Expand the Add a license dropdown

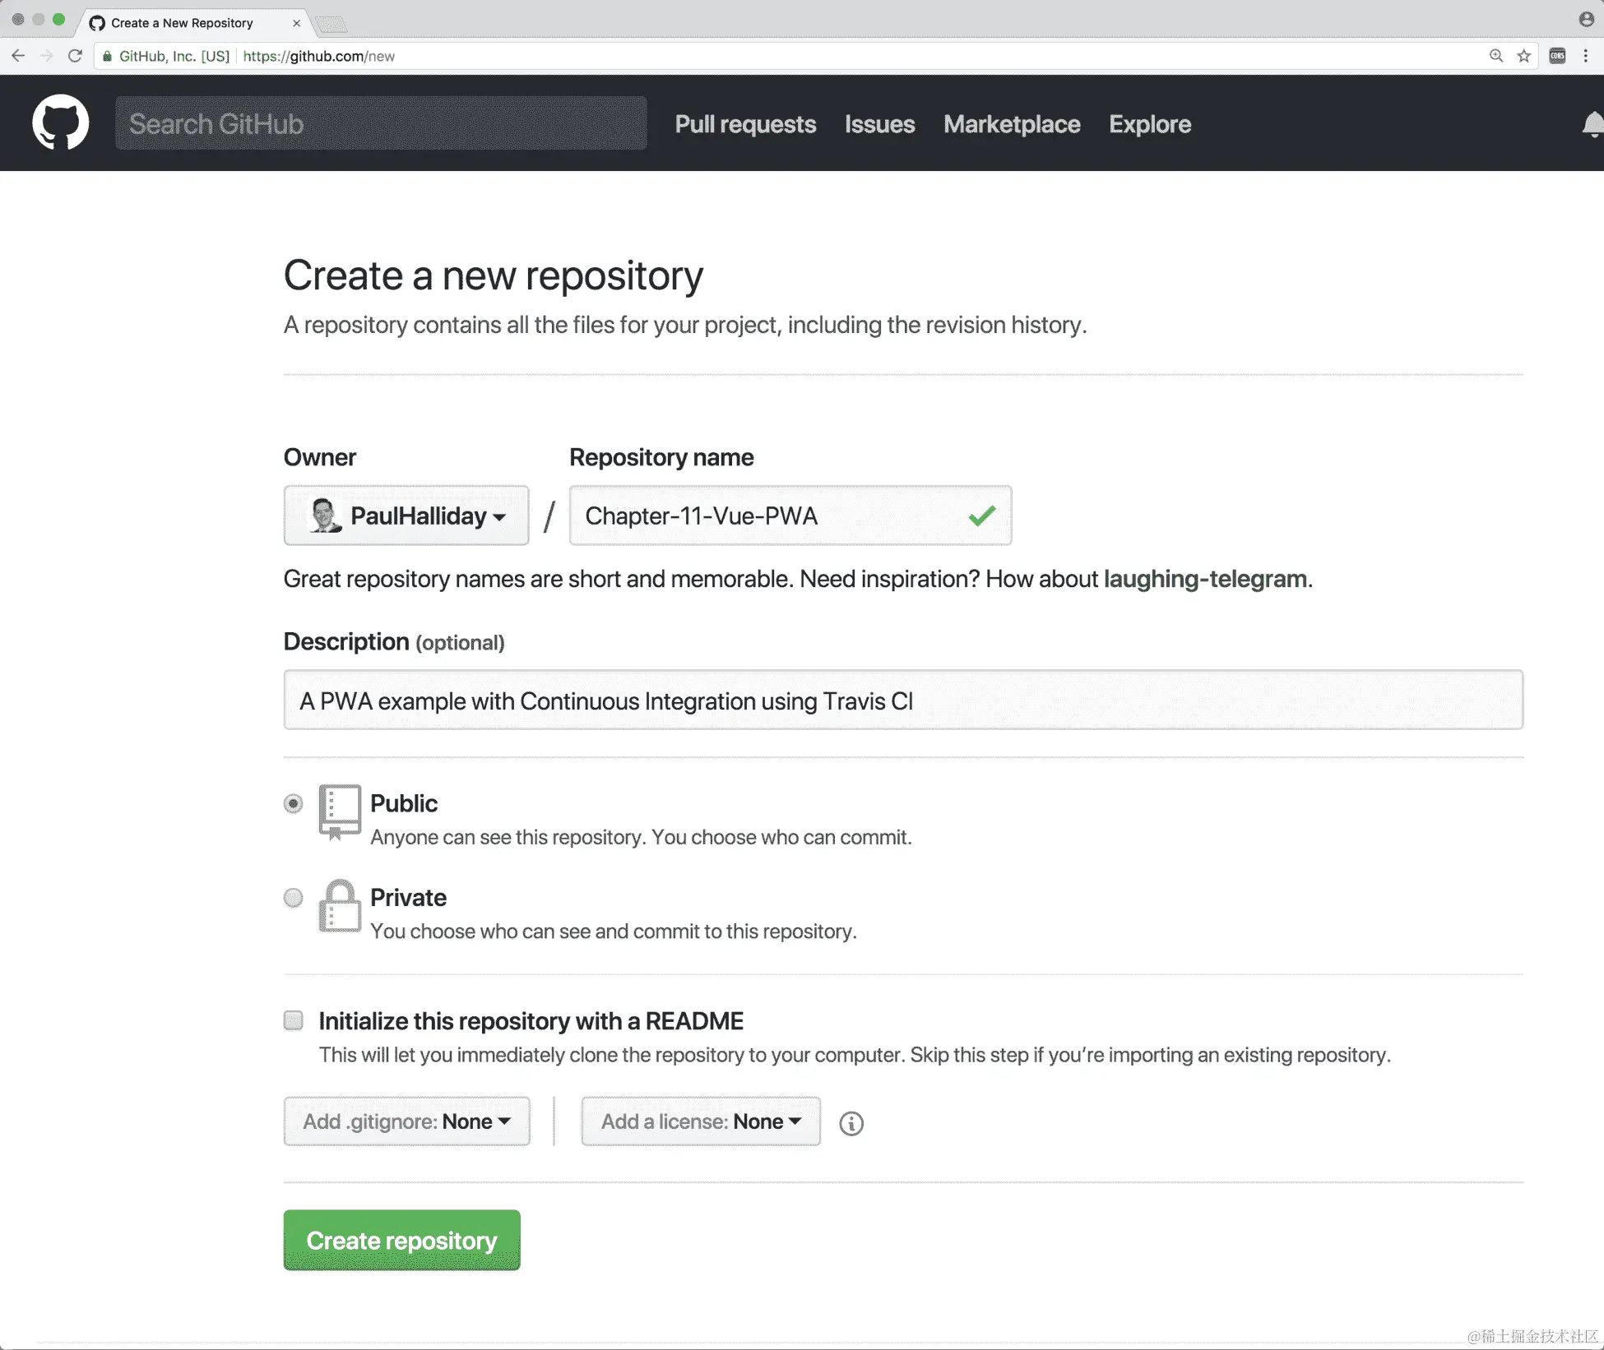point(701,1121)
